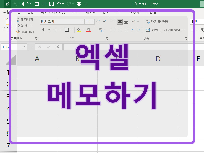Open the font size dropdown

92,22
